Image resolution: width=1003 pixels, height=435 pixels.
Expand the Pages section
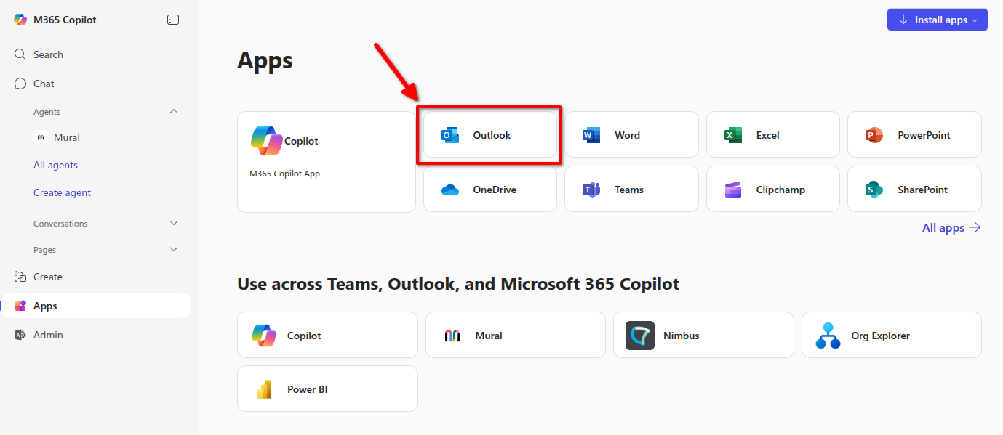pyautogui.click(x=173, y=249)
